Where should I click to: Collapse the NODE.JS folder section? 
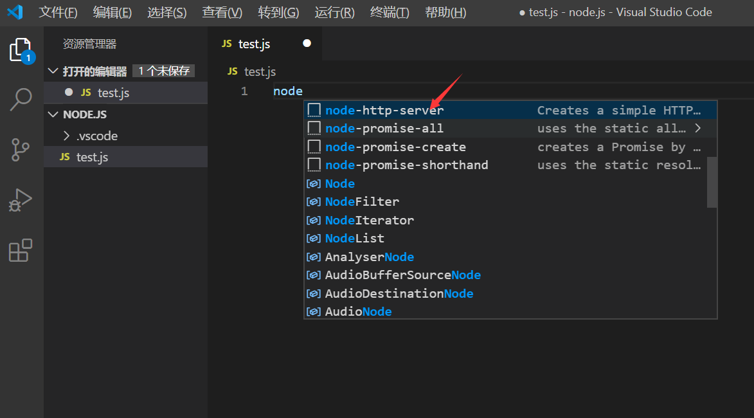click(53, 114)
